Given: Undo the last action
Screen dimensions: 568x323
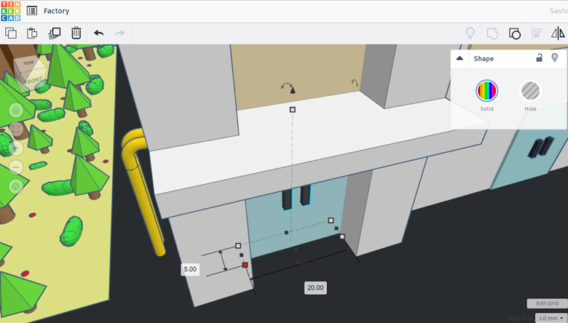Looking at the screenshot, I should click(98, 33).
